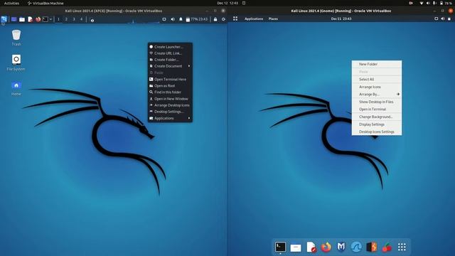The image size is (455, 256).
Task: Show all applications grid in dock
Action: (x=402, y=247)
